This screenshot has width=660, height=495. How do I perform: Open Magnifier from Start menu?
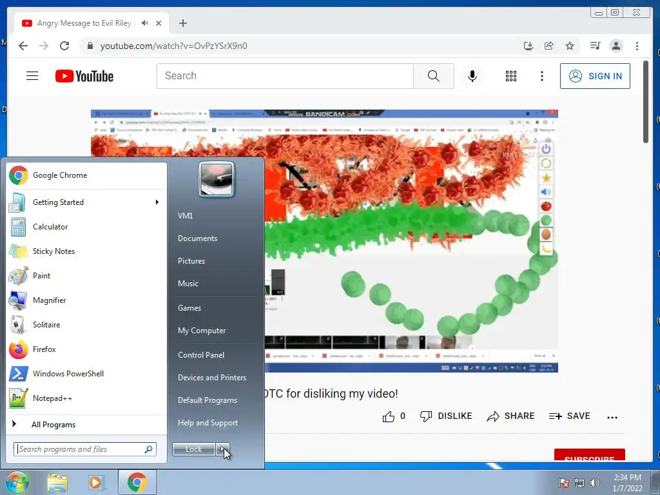pyautogui.click(x=86, y=300)
